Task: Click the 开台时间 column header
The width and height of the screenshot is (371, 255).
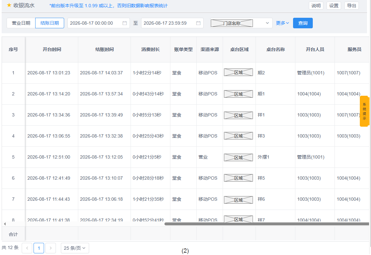Action: (x=52, y=49)
